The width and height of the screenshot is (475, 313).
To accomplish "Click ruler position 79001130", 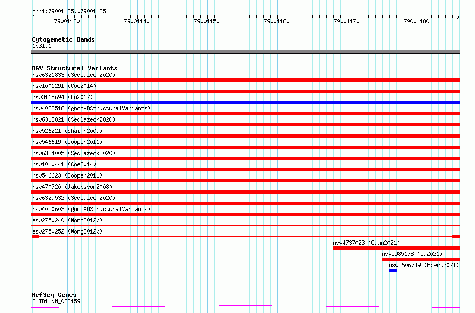I will (x=67, y=21).
